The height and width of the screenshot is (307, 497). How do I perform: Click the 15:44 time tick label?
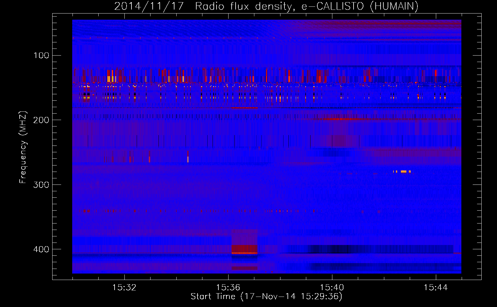(436, 288)
